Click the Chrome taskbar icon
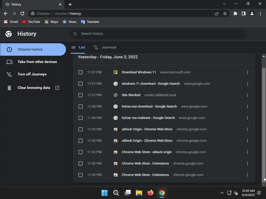Image resolution: width=266 pixels, height=199 pixels. [x=162, y=193]
